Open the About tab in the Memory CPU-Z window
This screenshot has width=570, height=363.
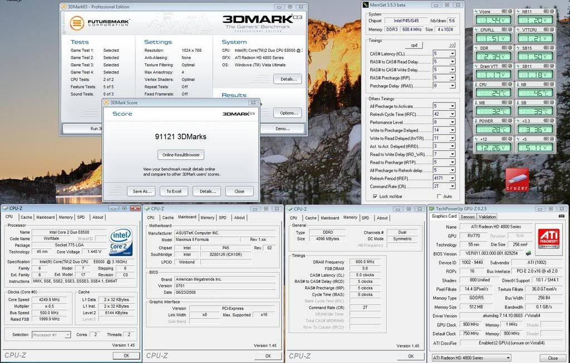[x=382, y=218]
